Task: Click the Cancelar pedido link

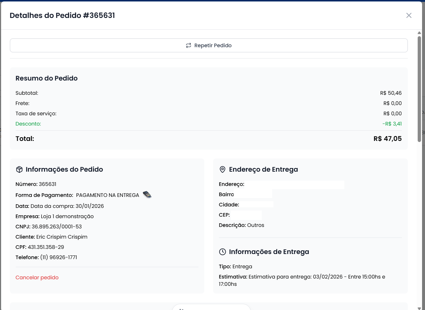Action: [37, 277]
